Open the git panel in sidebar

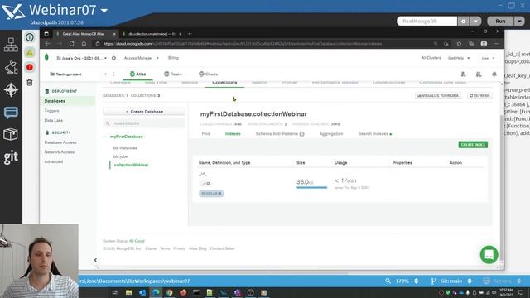[x=11, y=157]
